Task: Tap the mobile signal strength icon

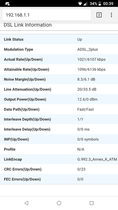Action: (85, 3)
